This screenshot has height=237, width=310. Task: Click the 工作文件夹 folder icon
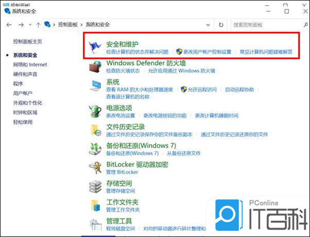(96, 206)
